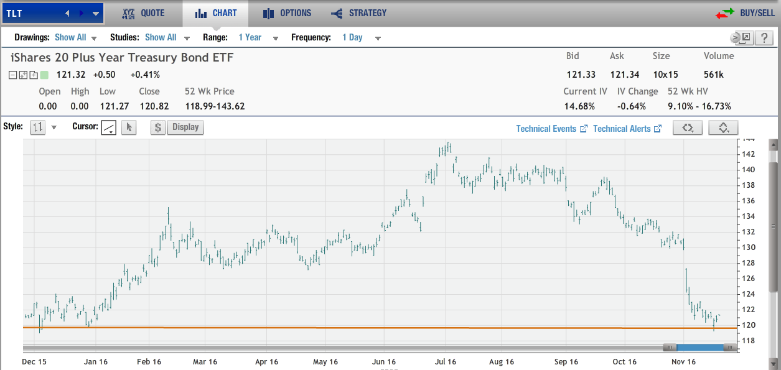Switch to the Quote tab
The image size is (781, 370).
pos(143,13)
